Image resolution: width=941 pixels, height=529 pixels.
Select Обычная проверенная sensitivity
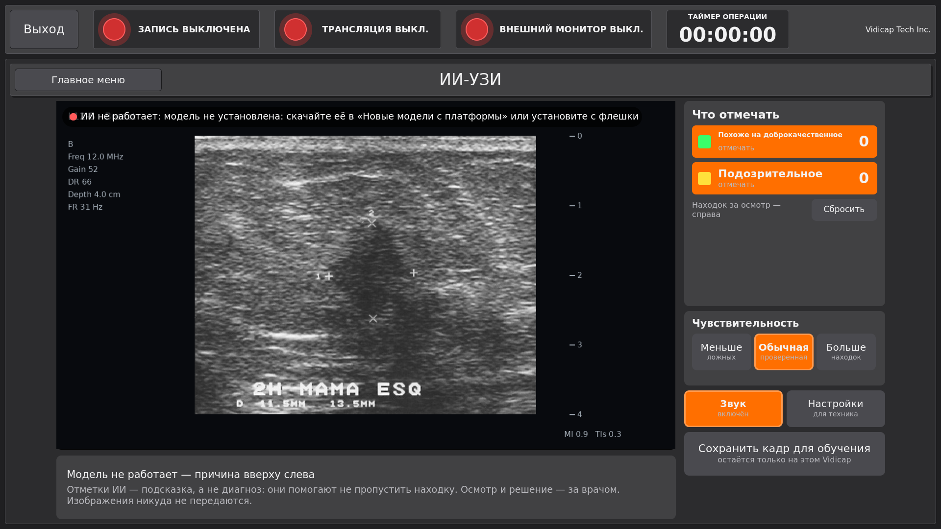[784, 352]
